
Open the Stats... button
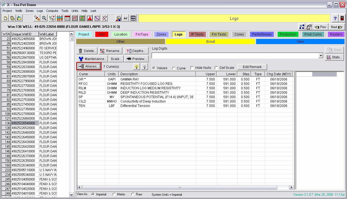(x=334, y=57)
